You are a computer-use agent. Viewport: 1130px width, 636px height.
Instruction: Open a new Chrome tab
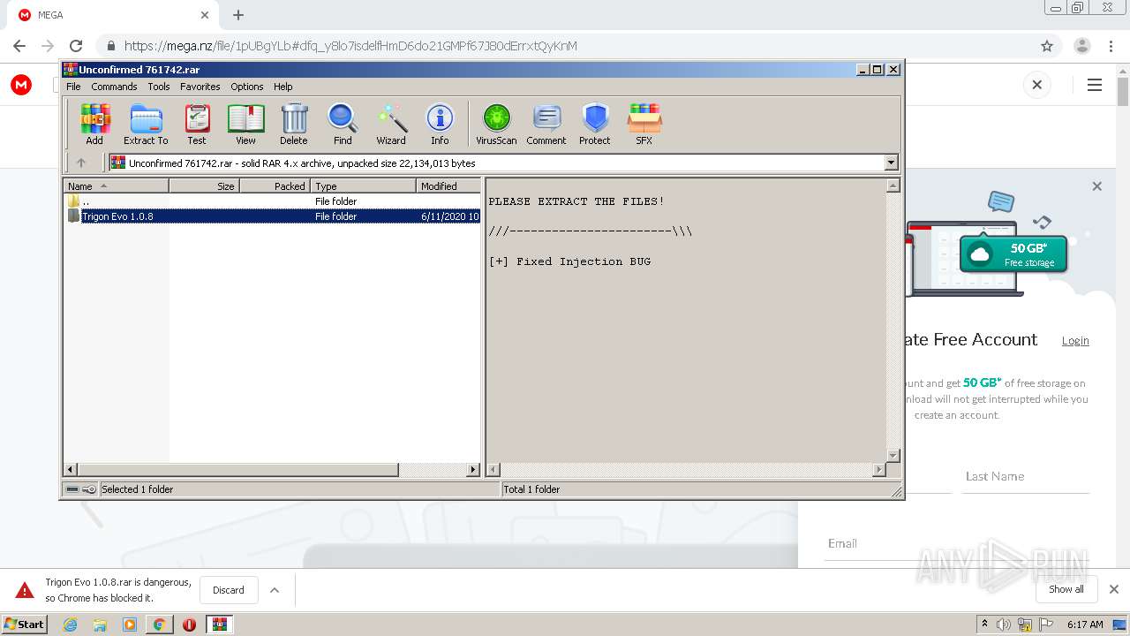(x=238, y=15)
